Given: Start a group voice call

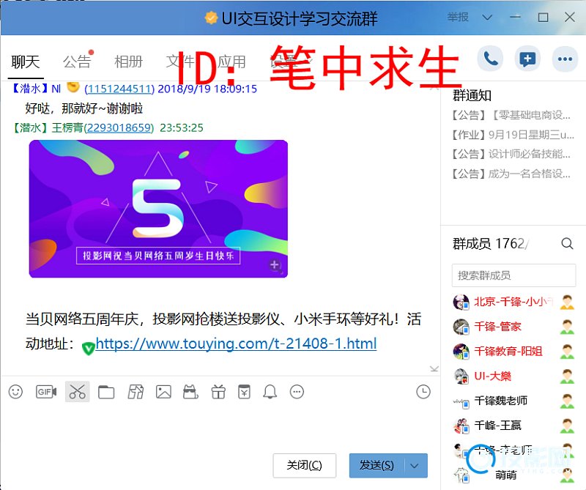Looking at the screenshot, I should (490, 59).
